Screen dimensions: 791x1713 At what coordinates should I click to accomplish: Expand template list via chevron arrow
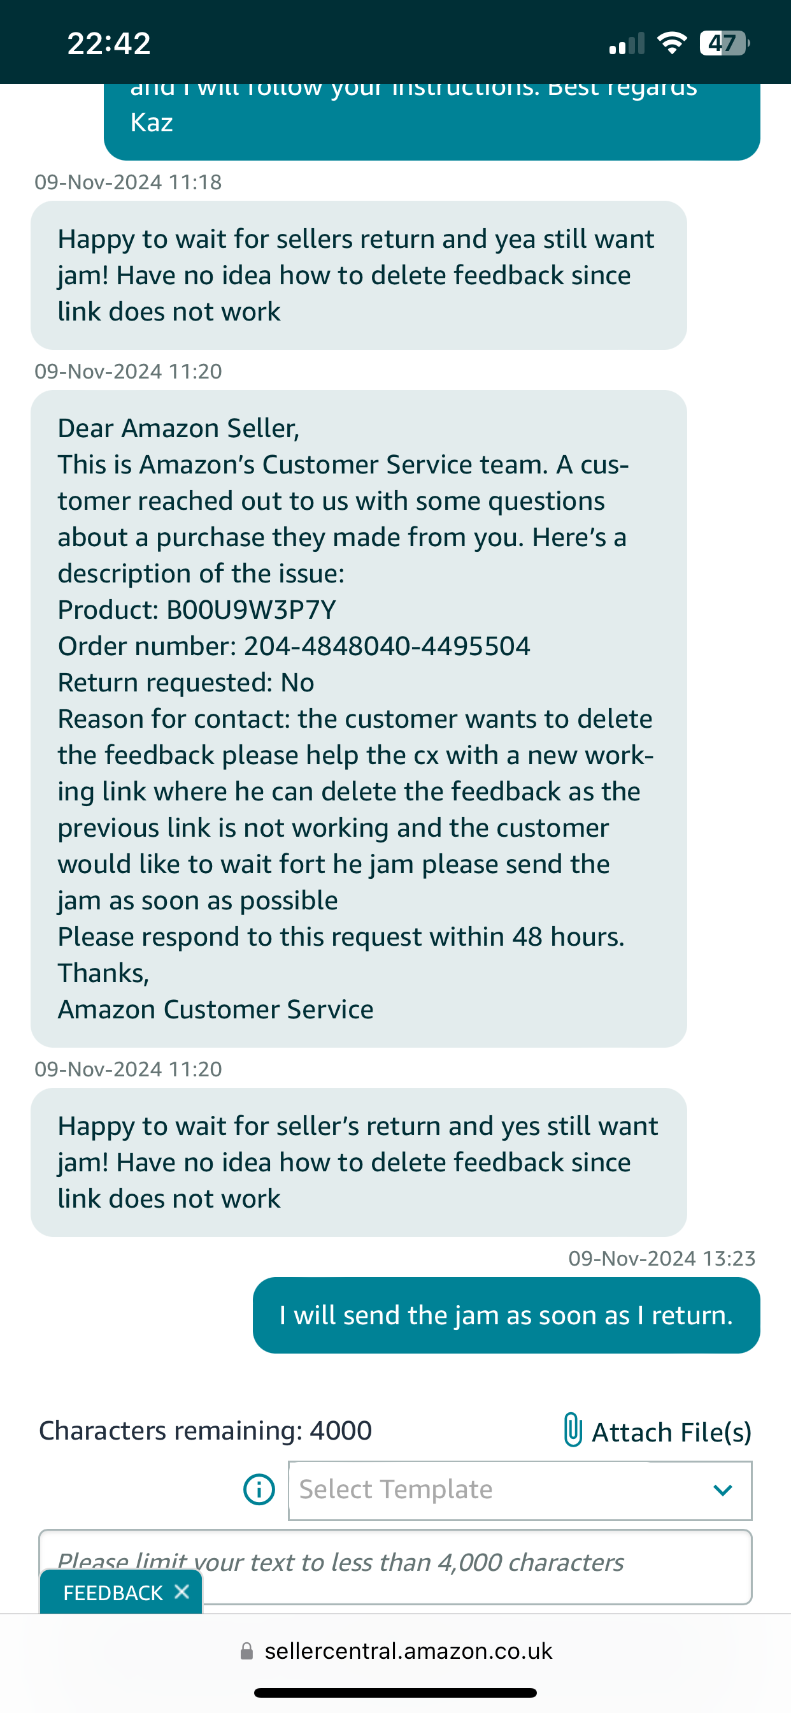(722, 1490)
